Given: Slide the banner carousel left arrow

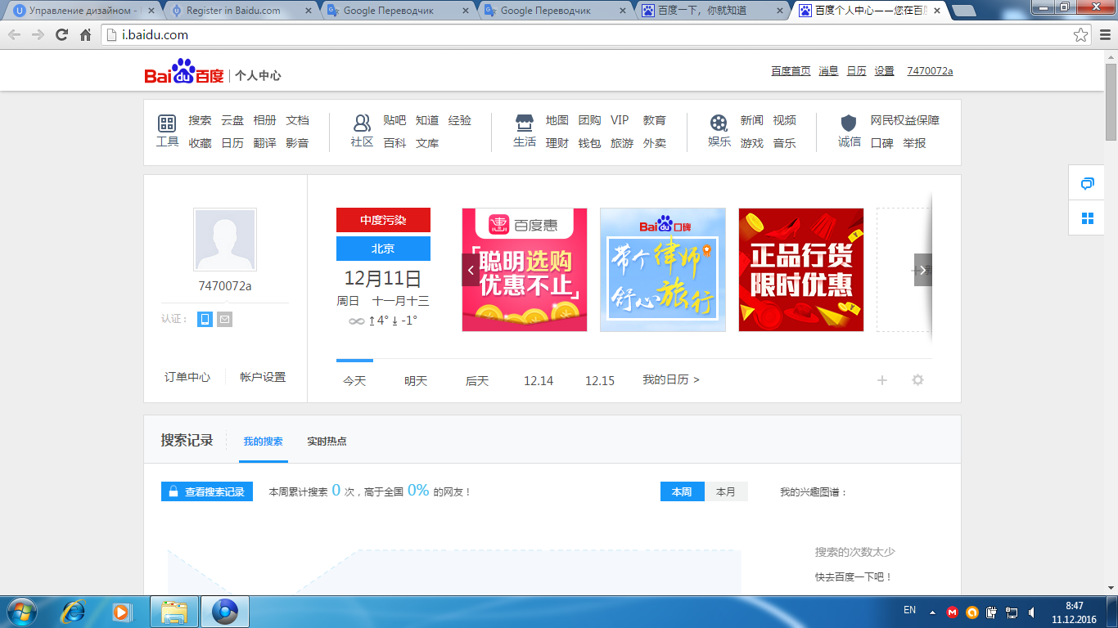Looking at the screenshot, I should [471, 270].
